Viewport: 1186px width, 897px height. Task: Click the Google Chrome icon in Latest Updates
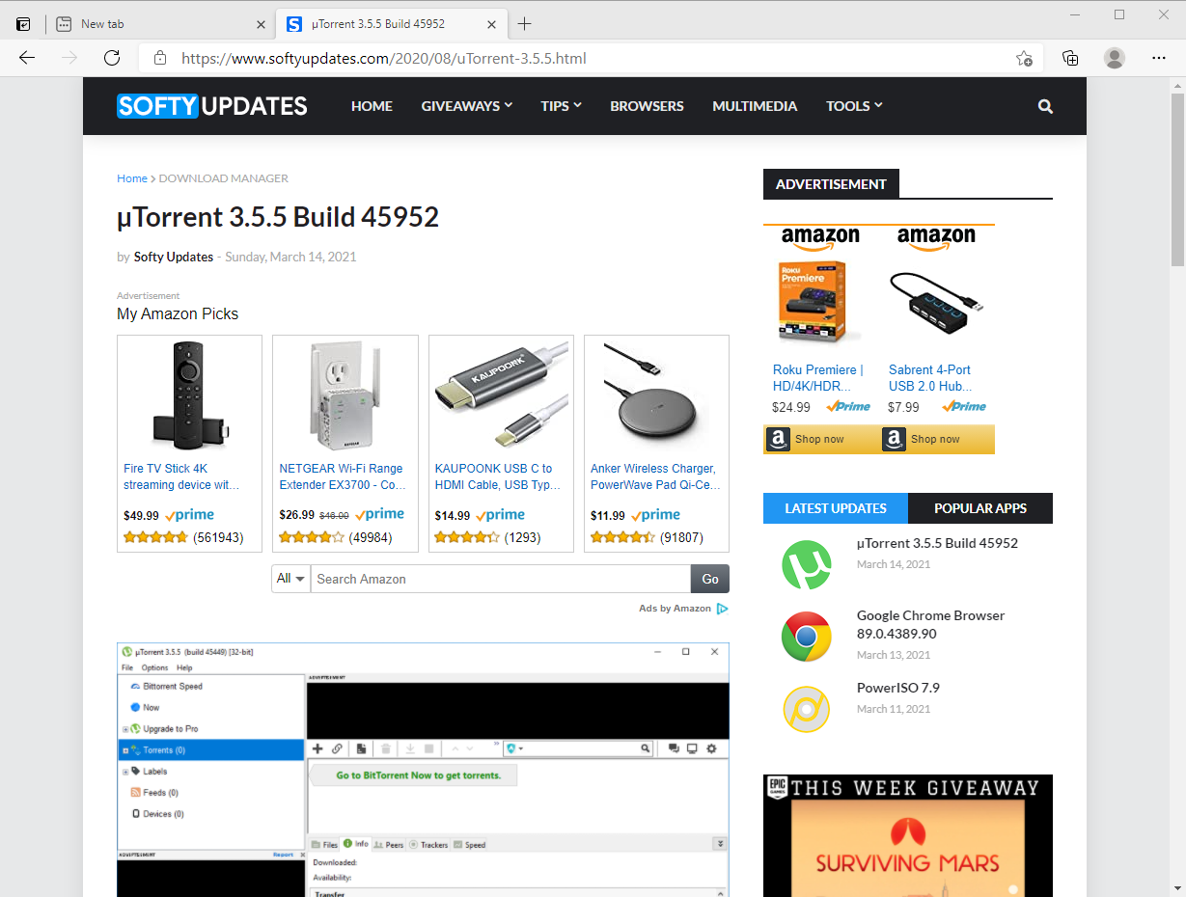coord(807,637)
